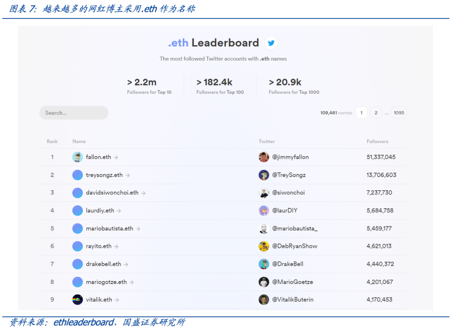Select the follower count 51,337,045
This screenshot has width=457, height=333.
click(381, 157)
